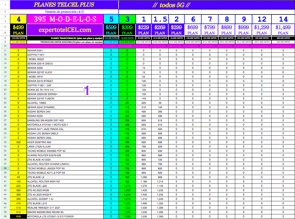This screenshot has height=219, width=295.
Task: Open the filter icon under the $699 plan column
Action: tap(199, 46)
